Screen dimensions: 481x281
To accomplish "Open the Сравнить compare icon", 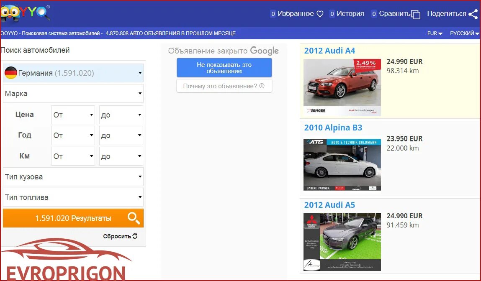I will tap(416, 13).
